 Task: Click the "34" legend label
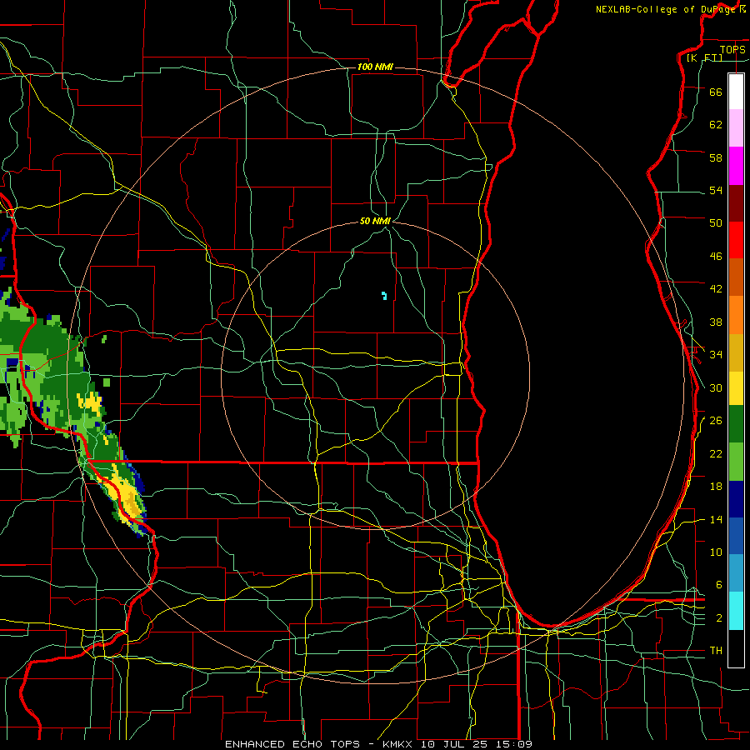click(716, 355)
